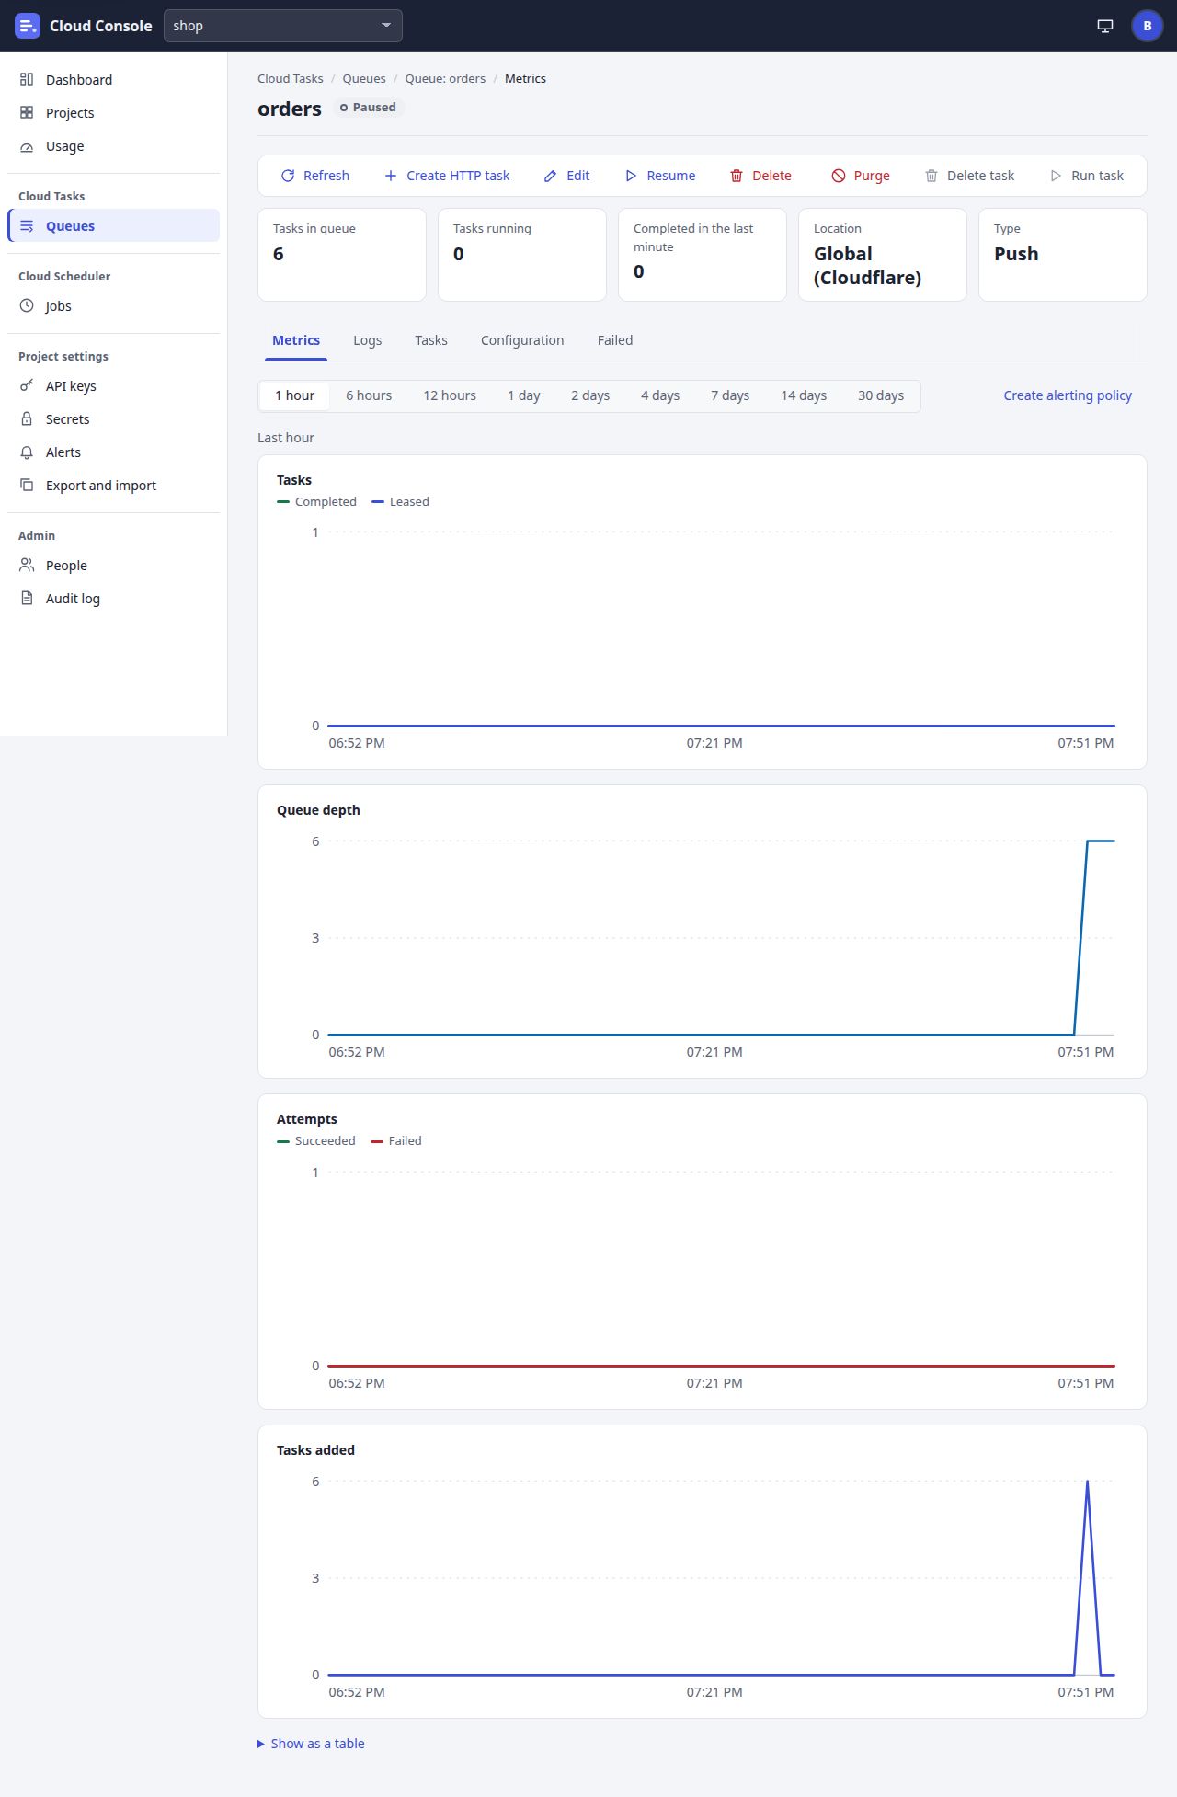Click the Alerts bell icon
1177x1797 pixels.
pyautogui.click(x=27, y=452)
